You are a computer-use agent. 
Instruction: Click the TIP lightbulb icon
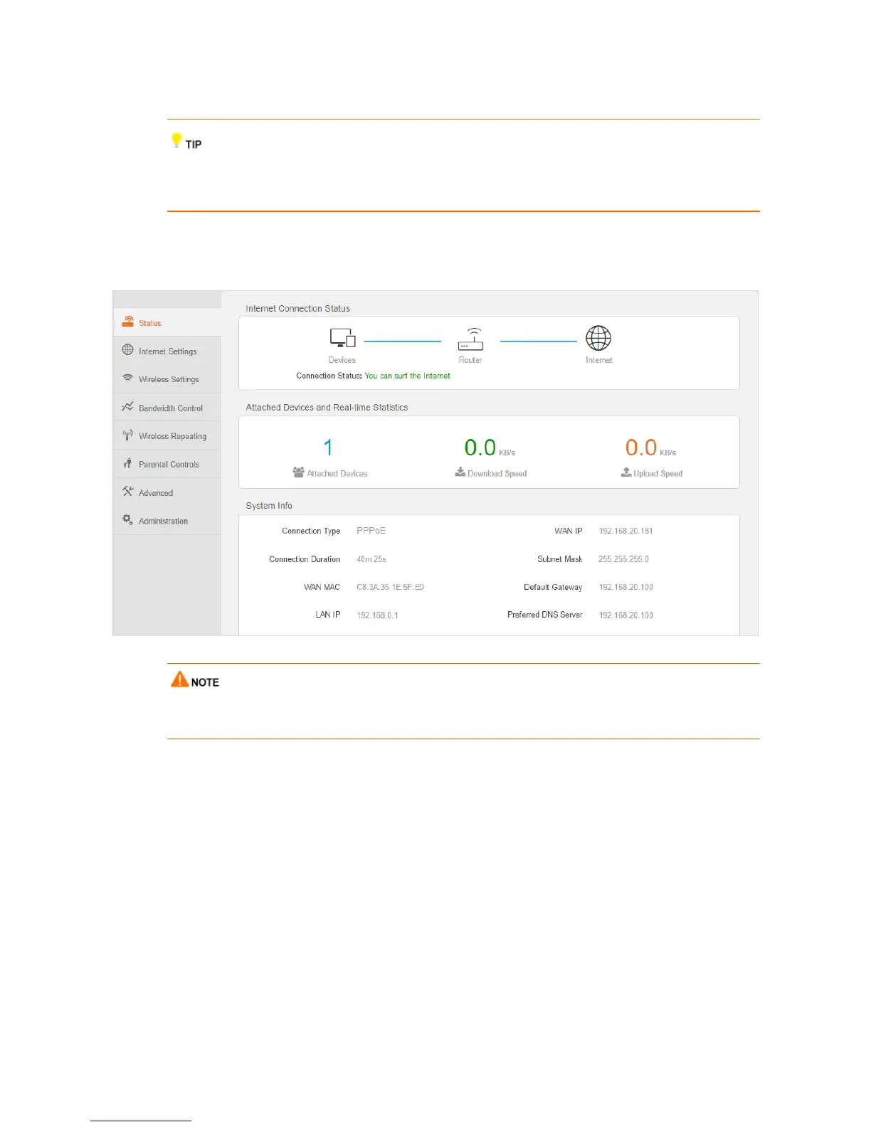pos(176,140)
